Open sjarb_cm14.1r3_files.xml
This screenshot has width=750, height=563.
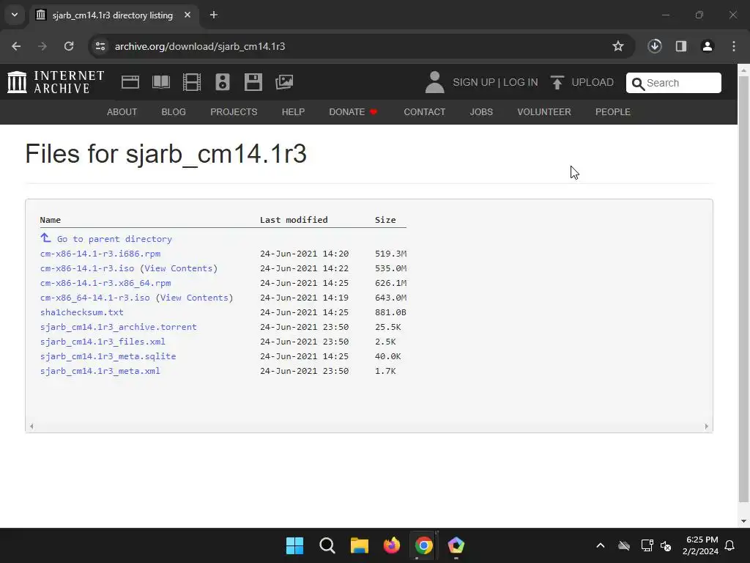pos(103,342)
